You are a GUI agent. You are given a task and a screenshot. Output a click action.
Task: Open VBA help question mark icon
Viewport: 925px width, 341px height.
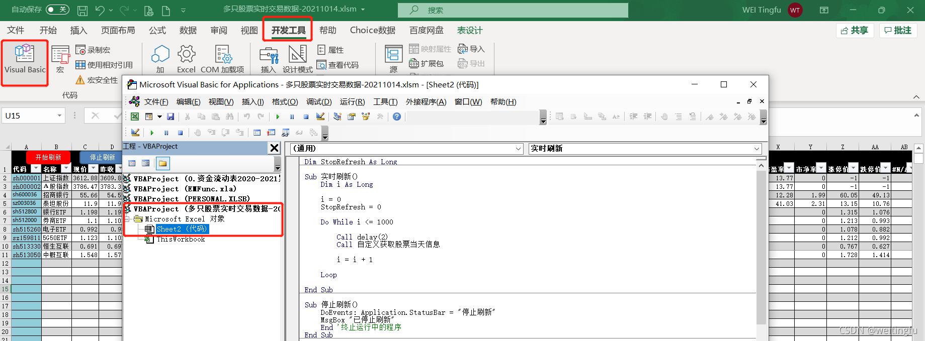tap(397, 117)
